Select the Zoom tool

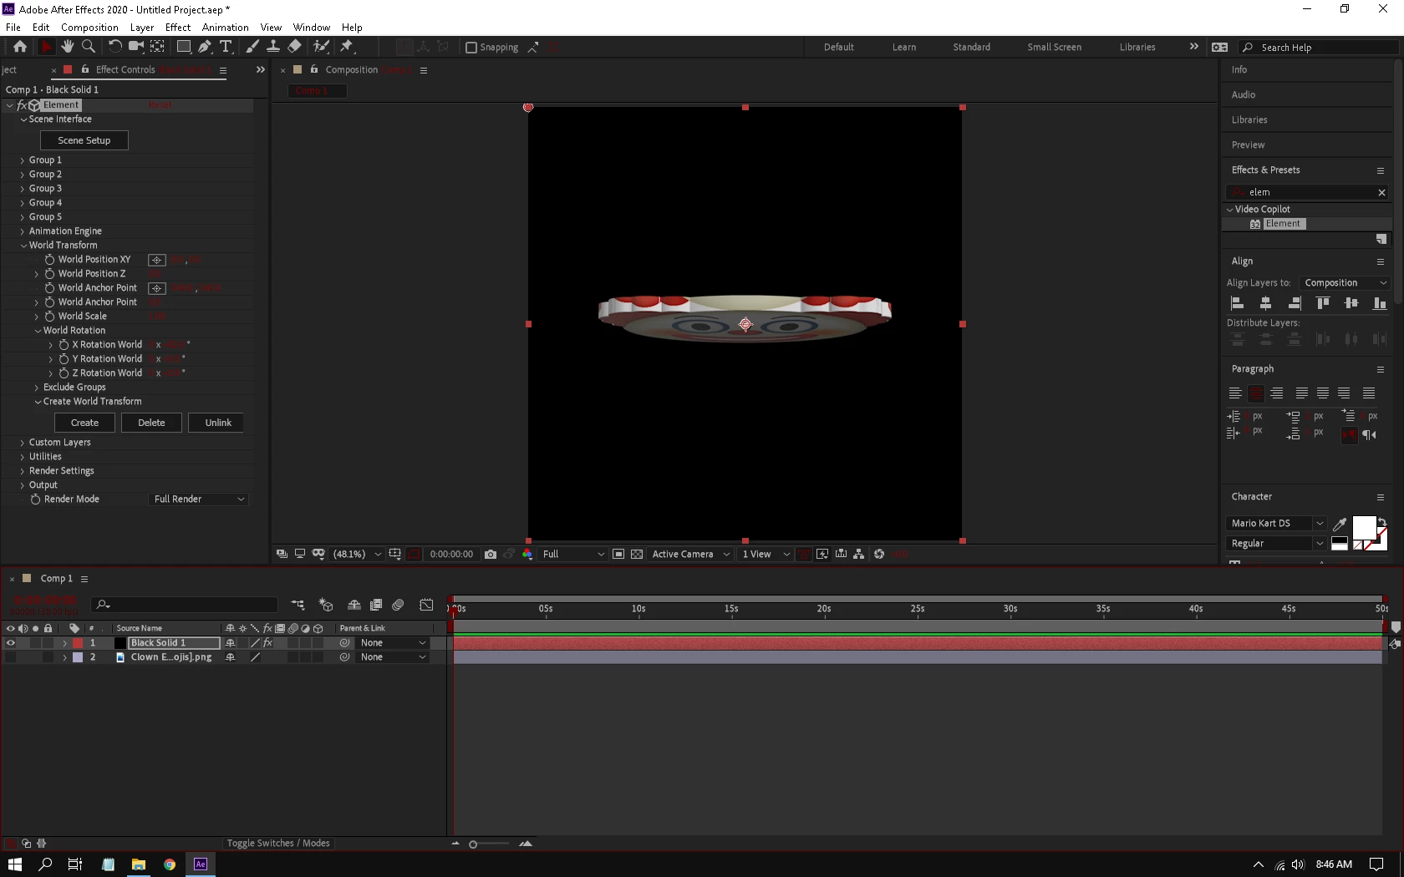[x=89, y=47]
